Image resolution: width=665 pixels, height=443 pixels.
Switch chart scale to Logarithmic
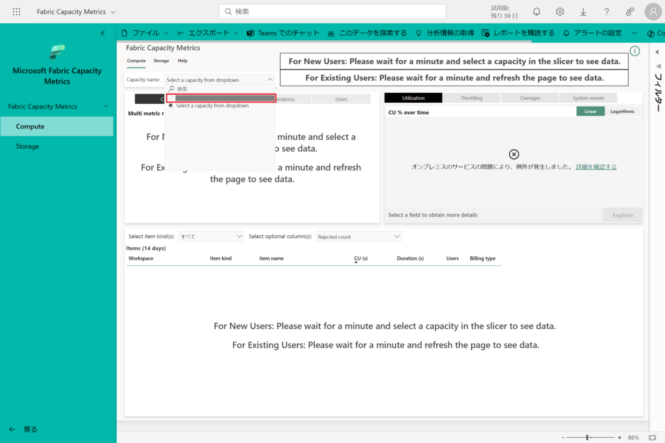623,112
